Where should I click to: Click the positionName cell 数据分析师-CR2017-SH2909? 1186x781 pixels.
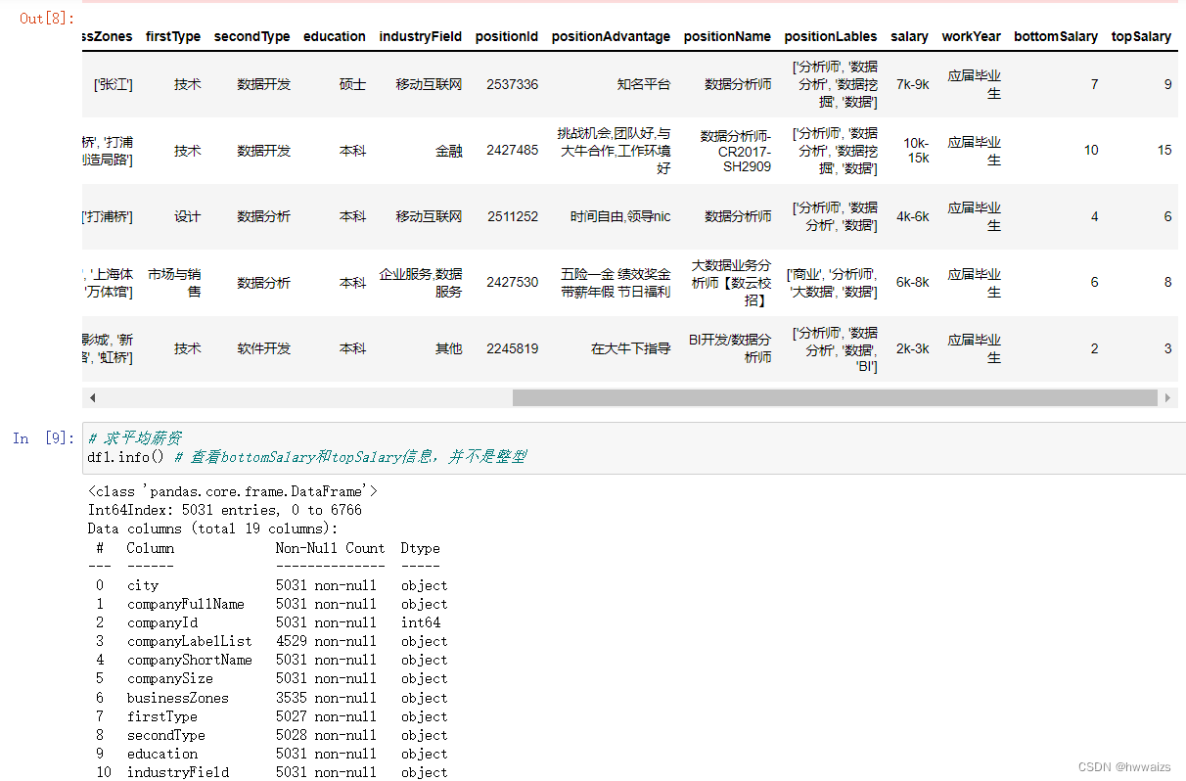(x=736, y=151)
